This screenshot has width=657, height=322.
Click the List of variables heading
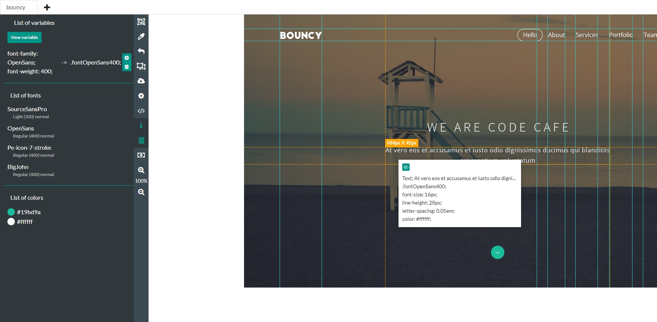pyautogui.click(x=34, y=23)
